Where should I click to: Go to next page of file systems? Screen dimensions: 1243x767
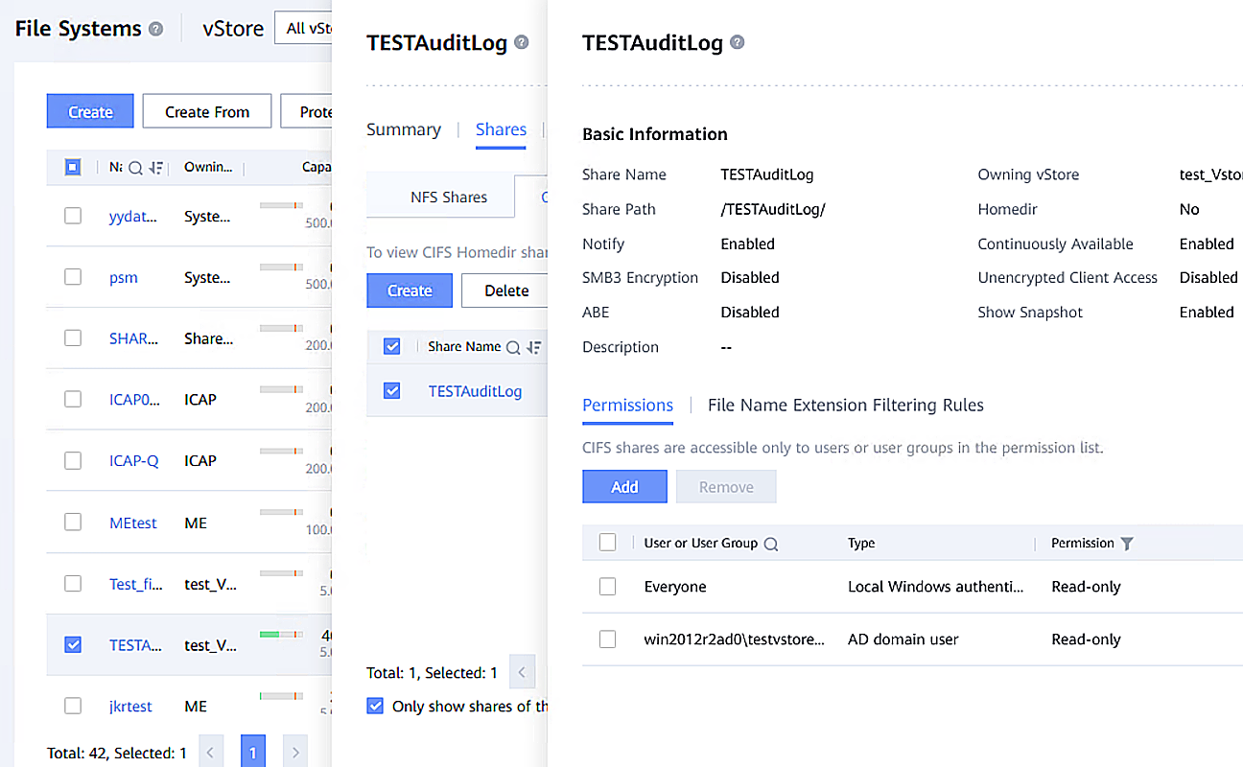[x=294, y=751]
